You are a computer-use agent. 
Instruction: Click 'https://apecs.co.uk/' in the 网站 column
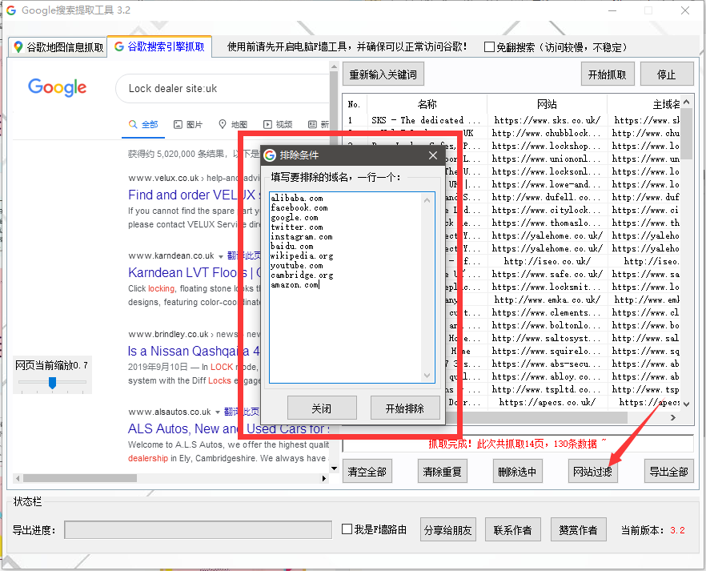547,403
